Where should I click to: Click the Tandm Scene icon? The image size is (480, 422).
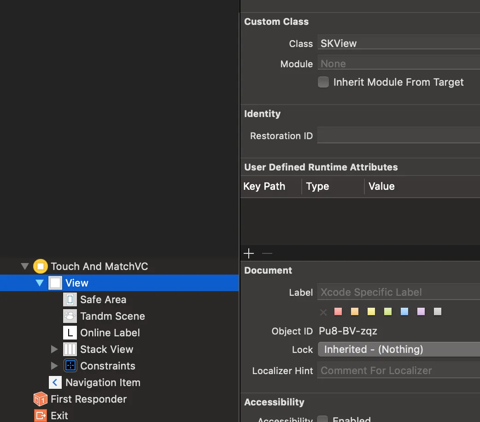(70, 316)
